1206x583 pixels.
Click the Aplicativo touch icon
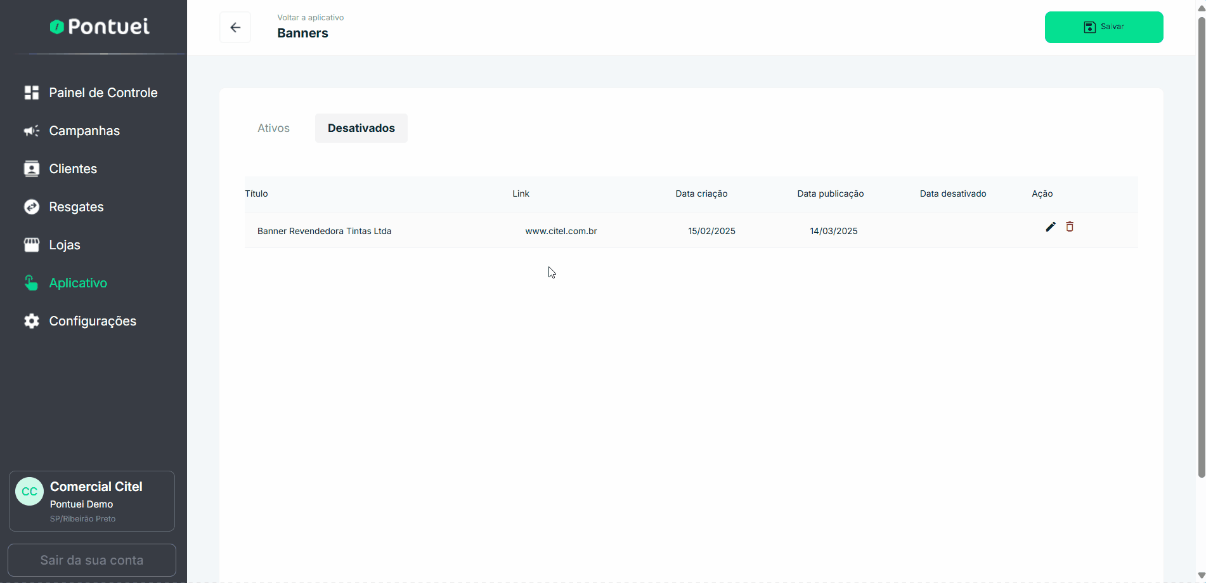coord(32,283)
